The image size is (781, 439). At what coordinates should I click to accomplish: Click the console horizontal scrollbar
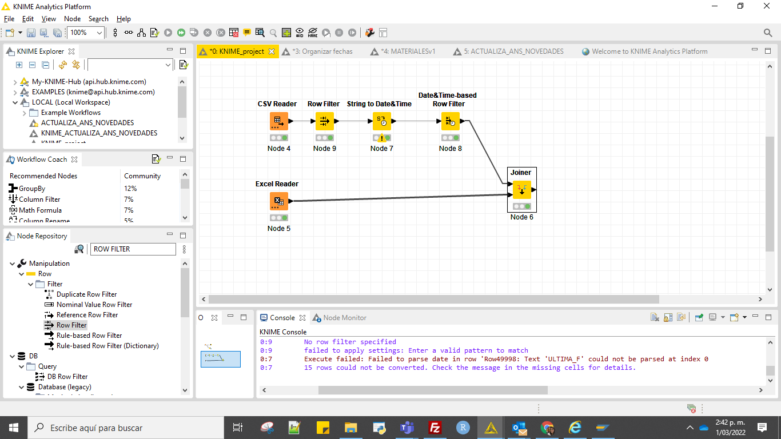[433, 390]
